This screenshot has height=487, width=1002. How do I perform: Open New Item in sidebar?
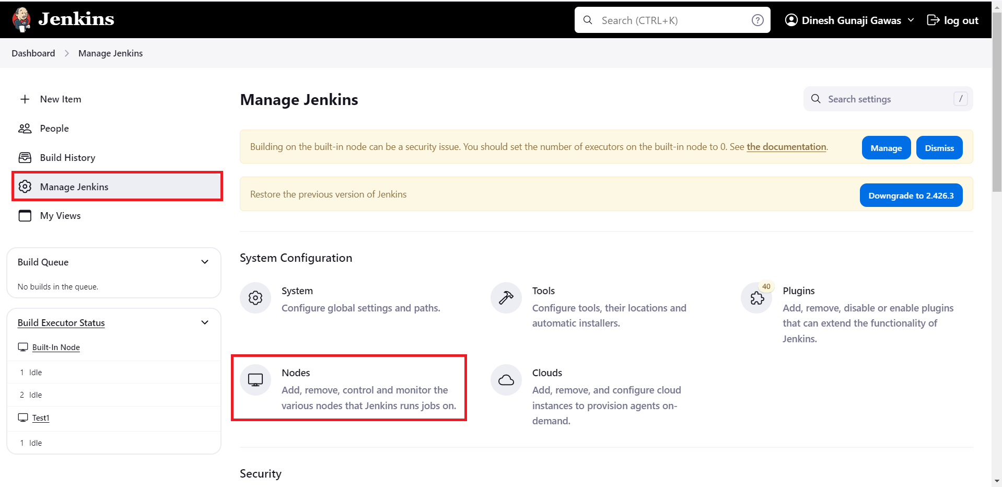[x=117, y=99]
